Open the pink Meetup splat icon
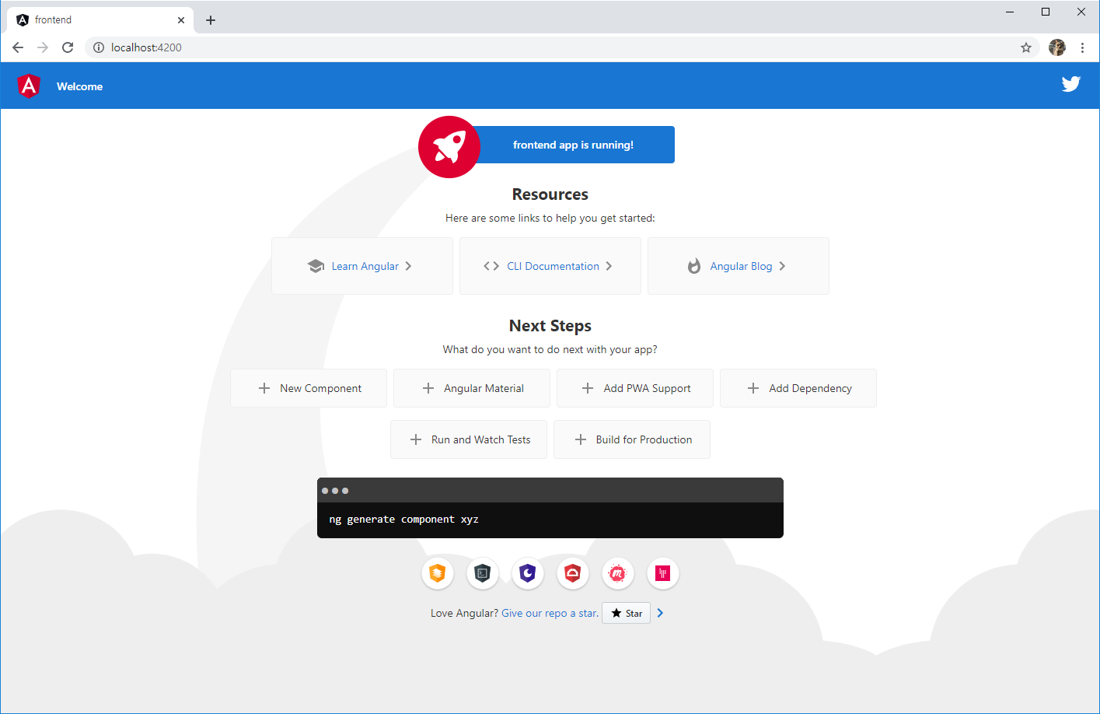The height and width of the screenshot is (714, 1100). (x=618, y=574)
